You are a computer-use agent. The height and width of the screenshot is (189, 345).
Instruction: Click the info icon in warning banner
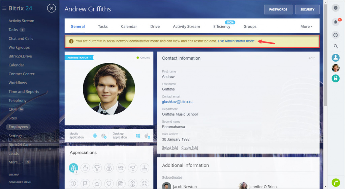[x=71, y=41]
